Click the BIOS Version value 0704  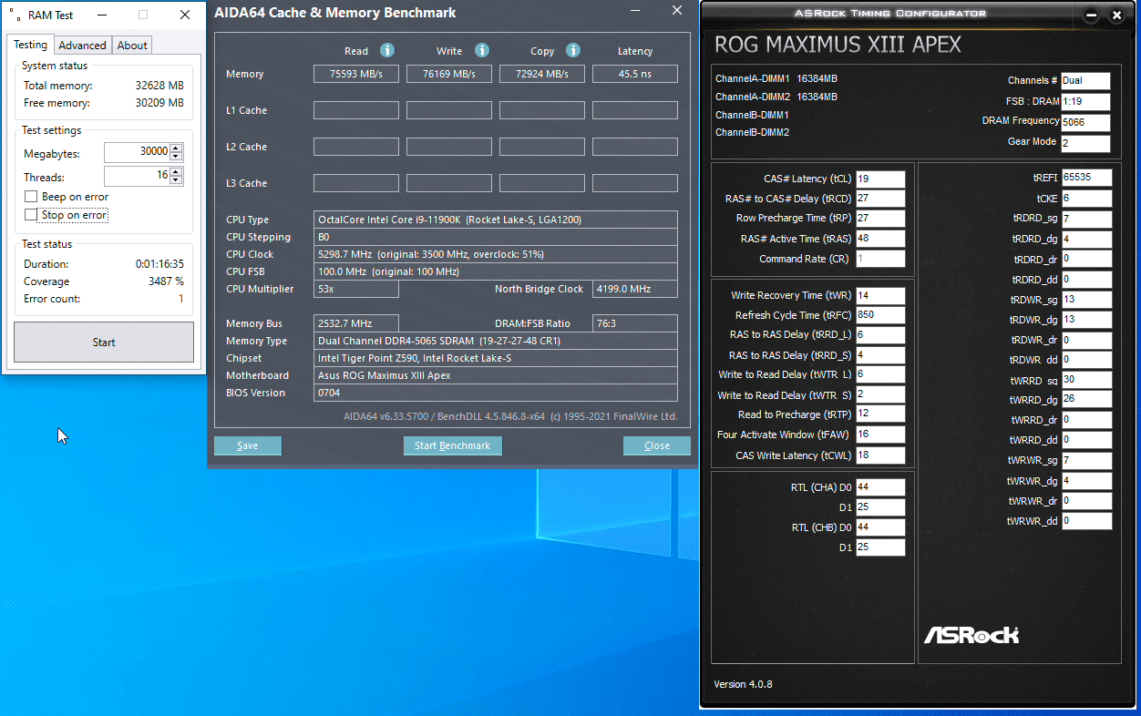click(x=496, y=393)
